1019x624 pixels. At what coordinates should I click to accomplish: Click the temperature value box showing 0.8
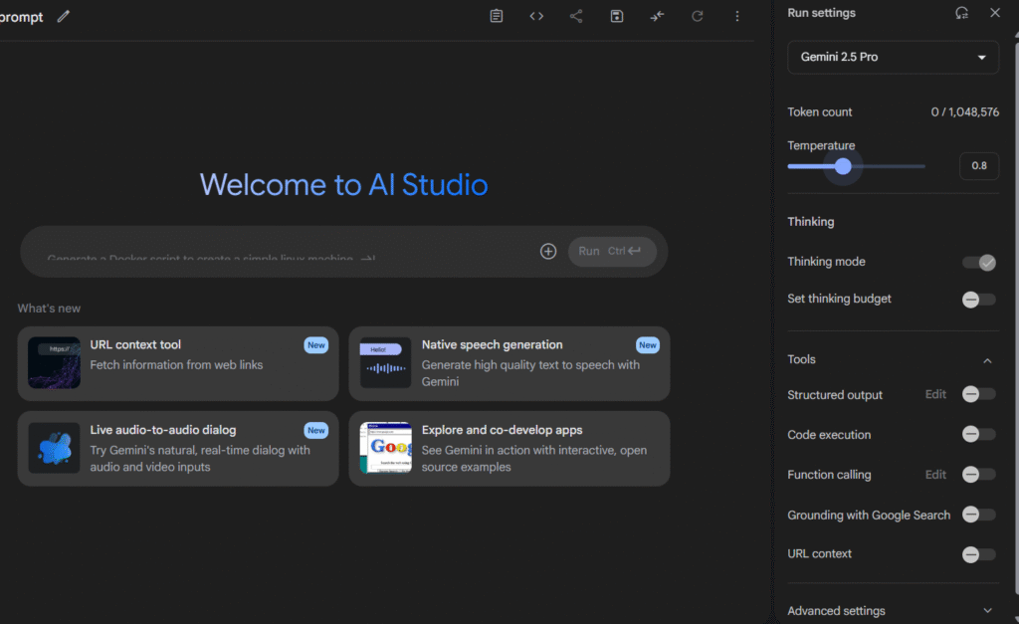pos(979,166)
